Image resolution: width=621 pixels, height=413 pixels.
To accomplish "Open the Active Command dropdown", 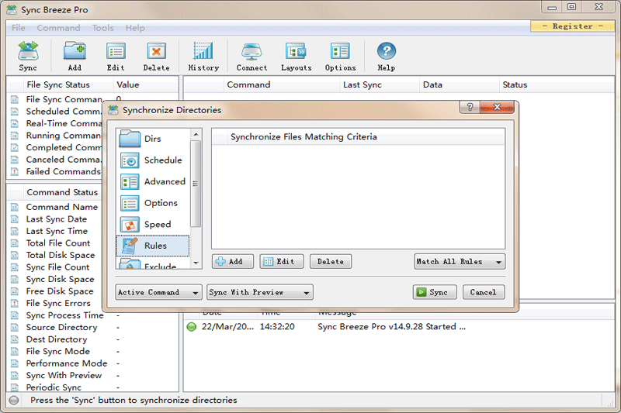I will point(158,292).
